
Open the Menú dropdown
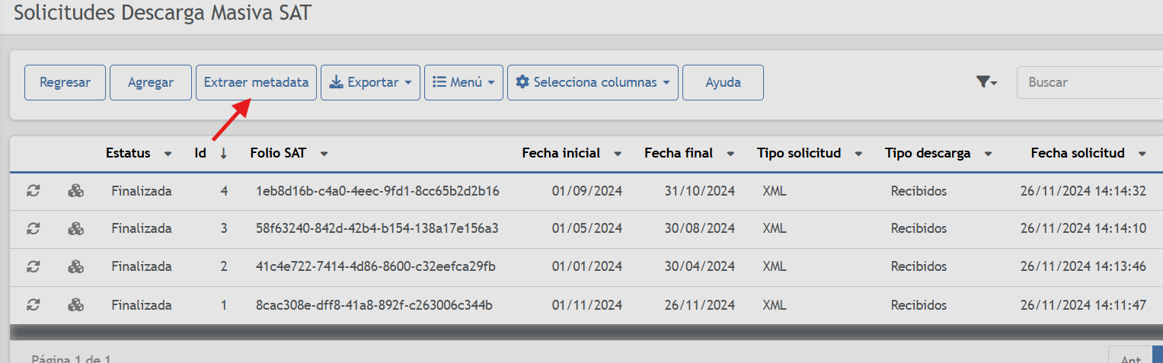[x=464, y=82]
